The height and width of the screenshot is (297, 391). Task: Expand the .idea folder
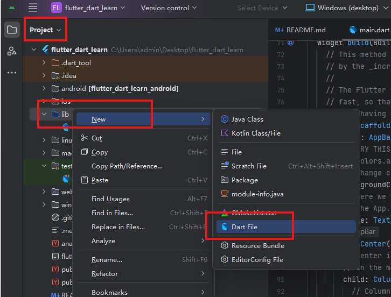(44, 75)
